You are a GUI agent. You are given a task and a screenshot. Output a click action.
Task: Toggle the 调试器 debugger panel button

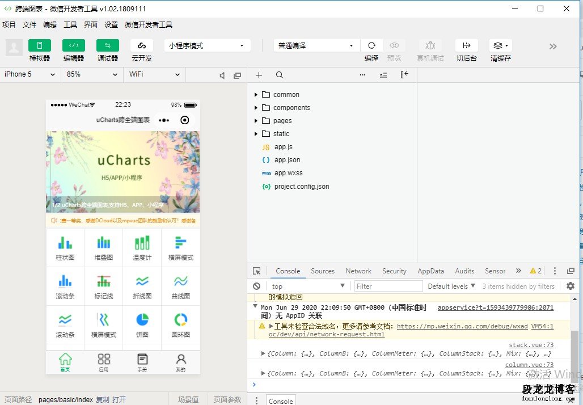[107, 46]
